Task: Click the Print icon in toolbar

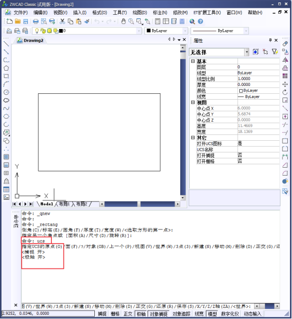Action: [36, 22]
